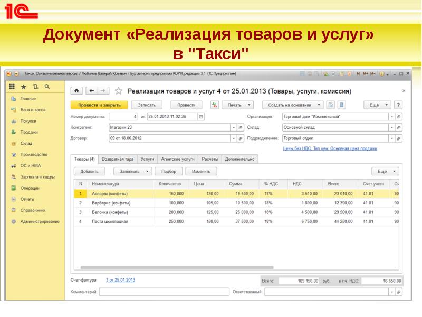Image resolution: width=422 pixels, height=317 pixels.
Task: Open Склад record icon
Action: (399, 127)
